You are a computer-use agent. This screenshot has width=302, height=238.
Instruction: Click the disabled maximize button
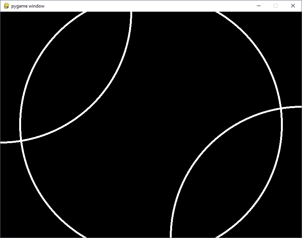tap(276, 6)
